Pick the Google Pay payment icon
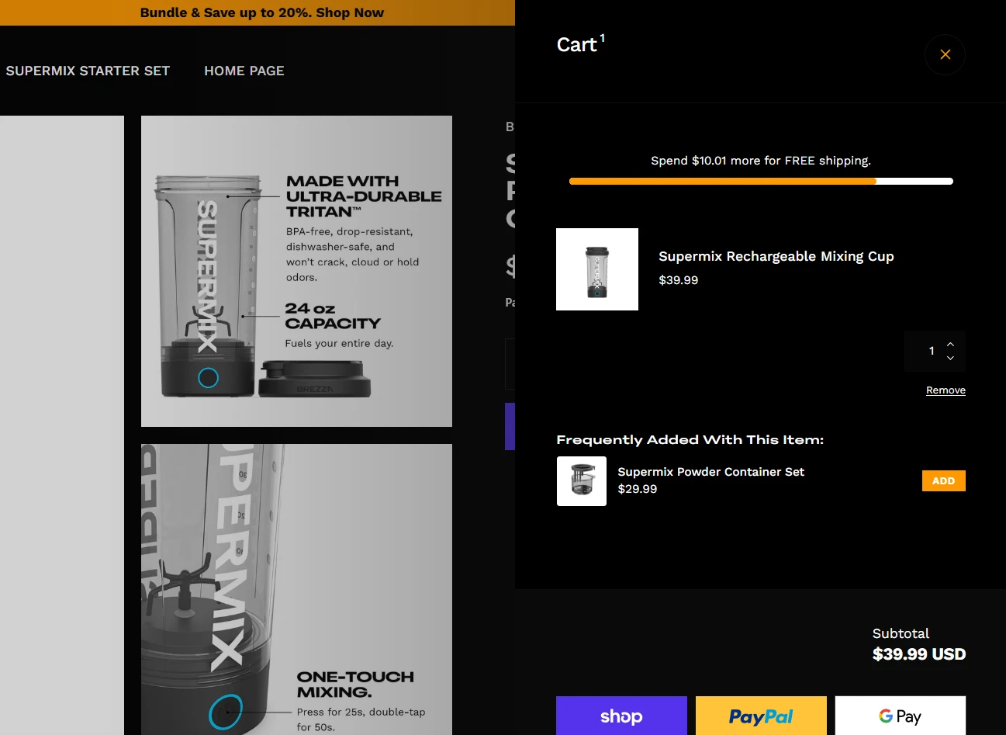Viewport: 1006px width, 735px height. click(900, 716)
